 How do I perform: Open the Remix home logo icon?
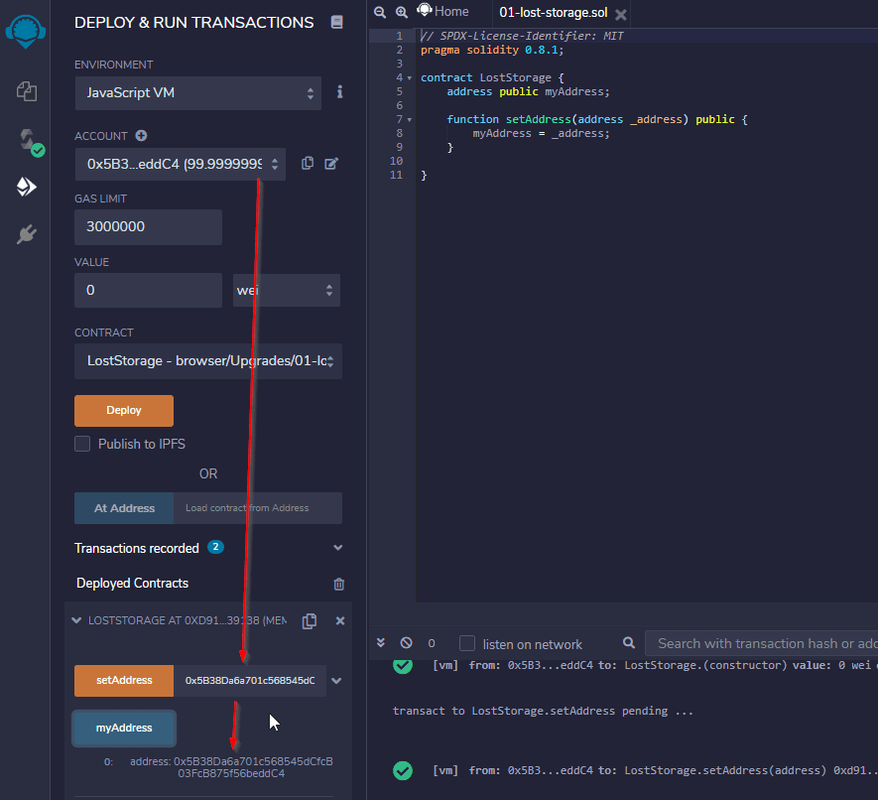click(25, 31)
